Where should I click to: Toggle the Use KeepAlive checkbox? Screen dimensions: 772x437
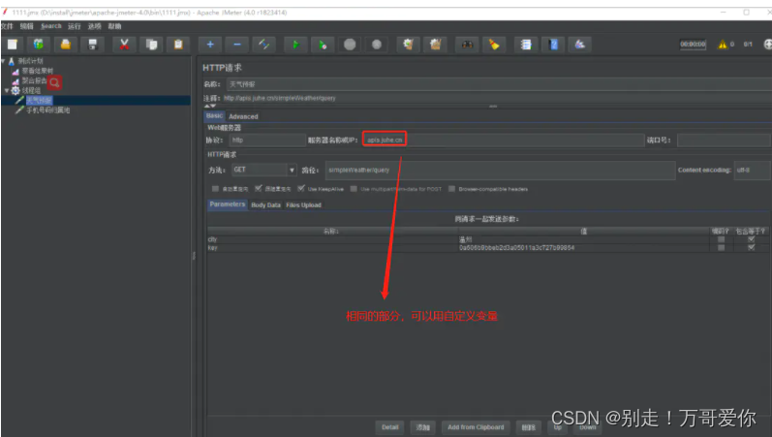pyautogui.click(x=301, y=189)
